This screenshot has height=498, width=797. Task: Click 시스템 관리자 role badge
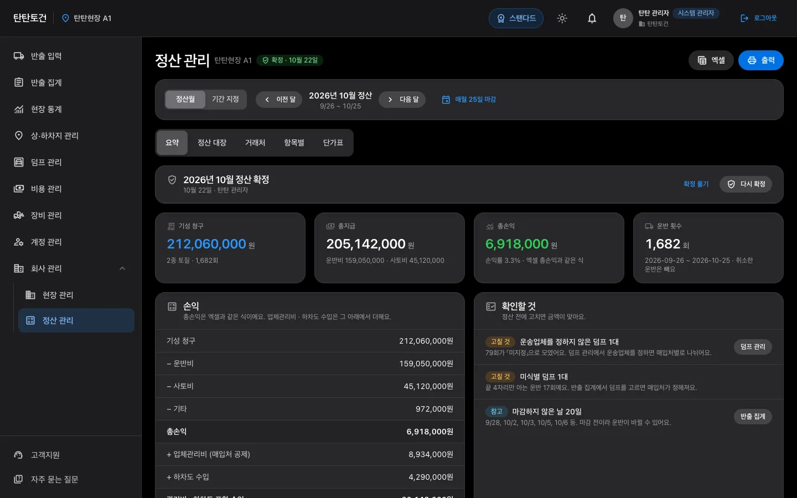click(x=696, y=13)
